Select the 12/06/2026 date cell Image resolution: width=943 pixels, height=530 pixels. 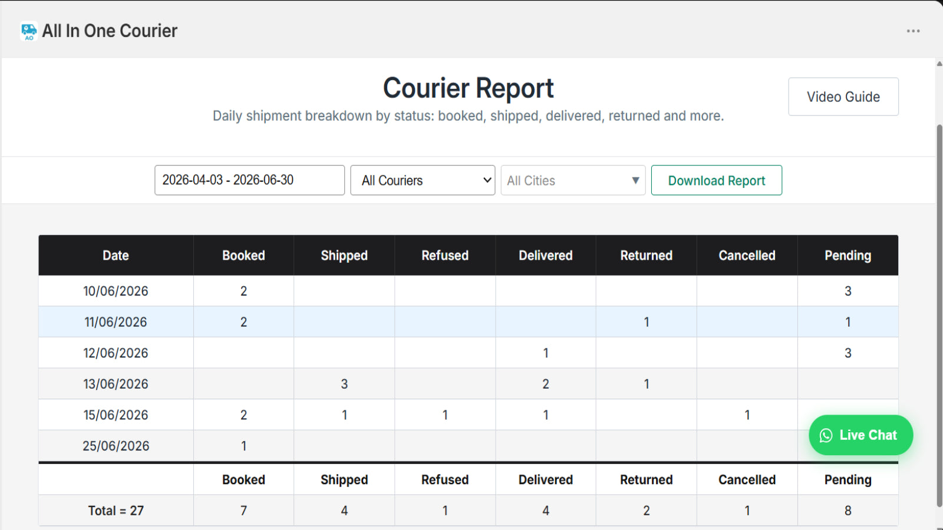pyautogui.click(x=116, y=353)
